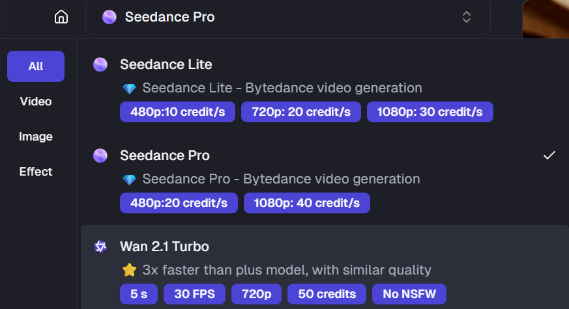Click the 1080p: 30 credit/s badge
The height and width of the screenshot is (309, 569).
[x=430, y=112]
